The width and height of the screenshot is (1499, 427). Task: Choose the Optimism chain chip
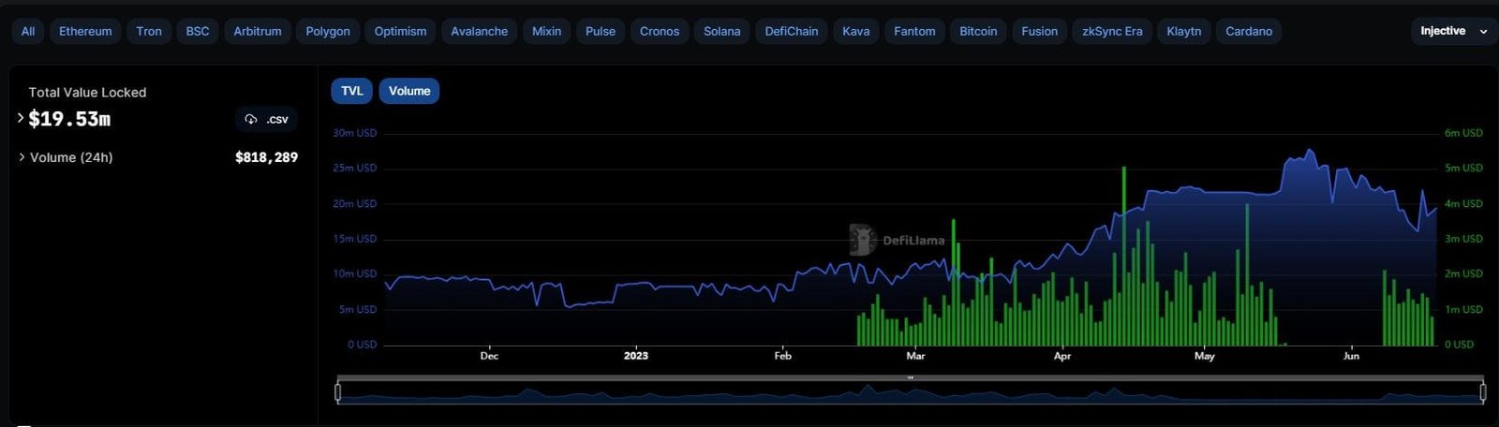[x=400, y=31]
